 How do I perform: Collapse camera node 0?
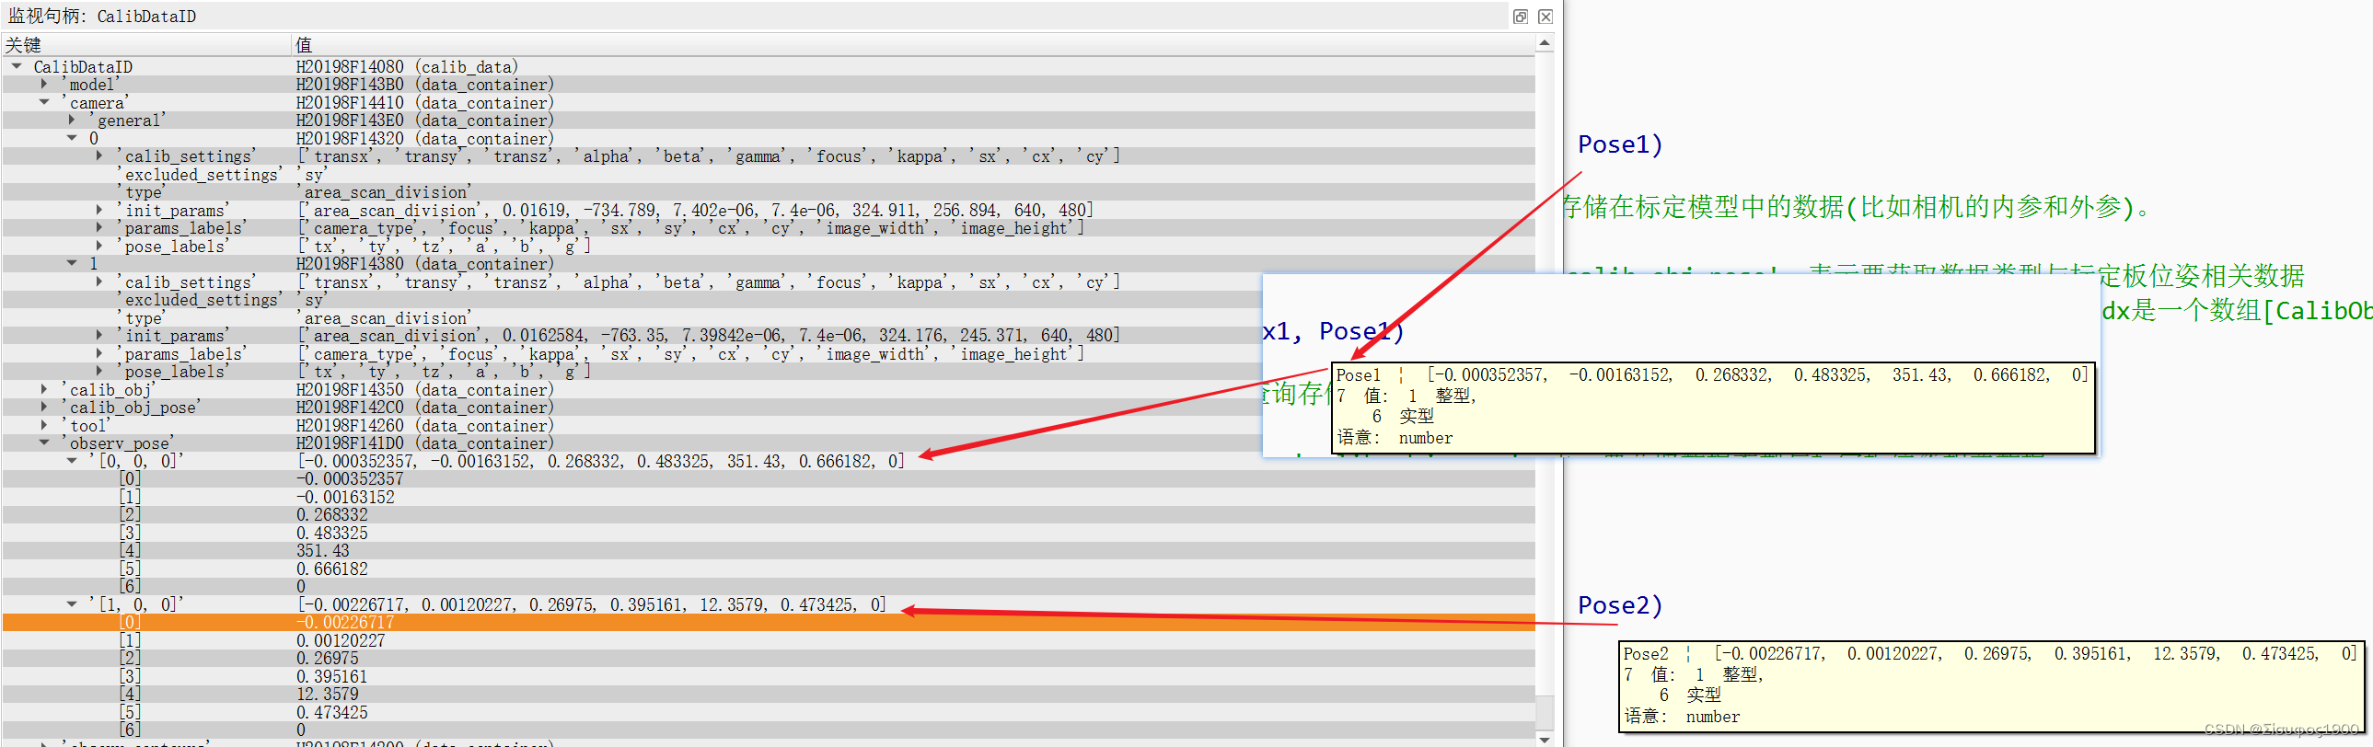tap(71, 138)
